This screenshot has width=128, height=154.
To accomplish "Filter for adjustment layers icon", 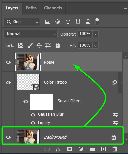I will [x=57, y=22].
